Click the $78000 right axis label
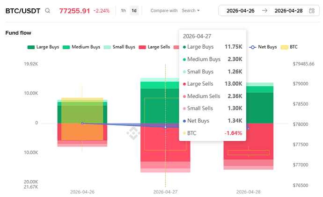The width and height of the screenshot is (323, 197). tap(301, 124)
